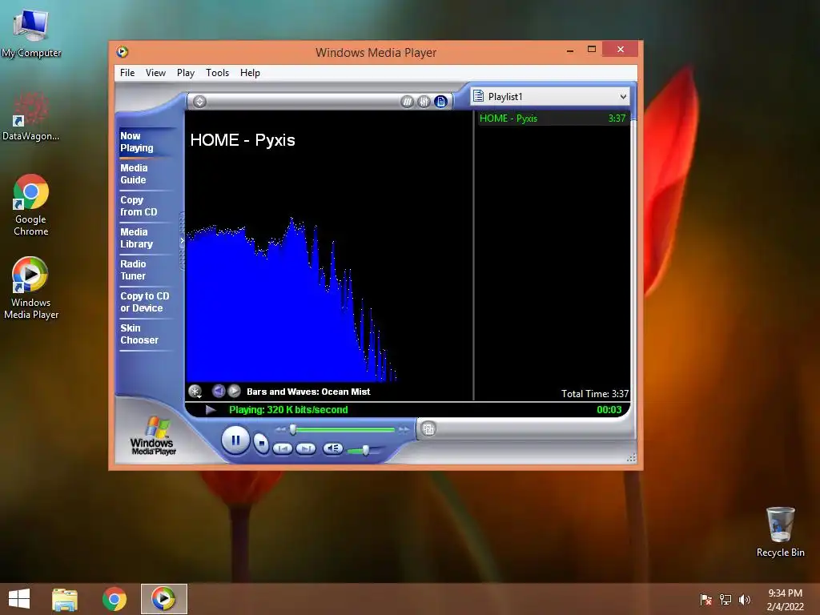This screenshot has width=820, height=615.
Task: Stop playback using the stop button
Action: click(261, 444)
